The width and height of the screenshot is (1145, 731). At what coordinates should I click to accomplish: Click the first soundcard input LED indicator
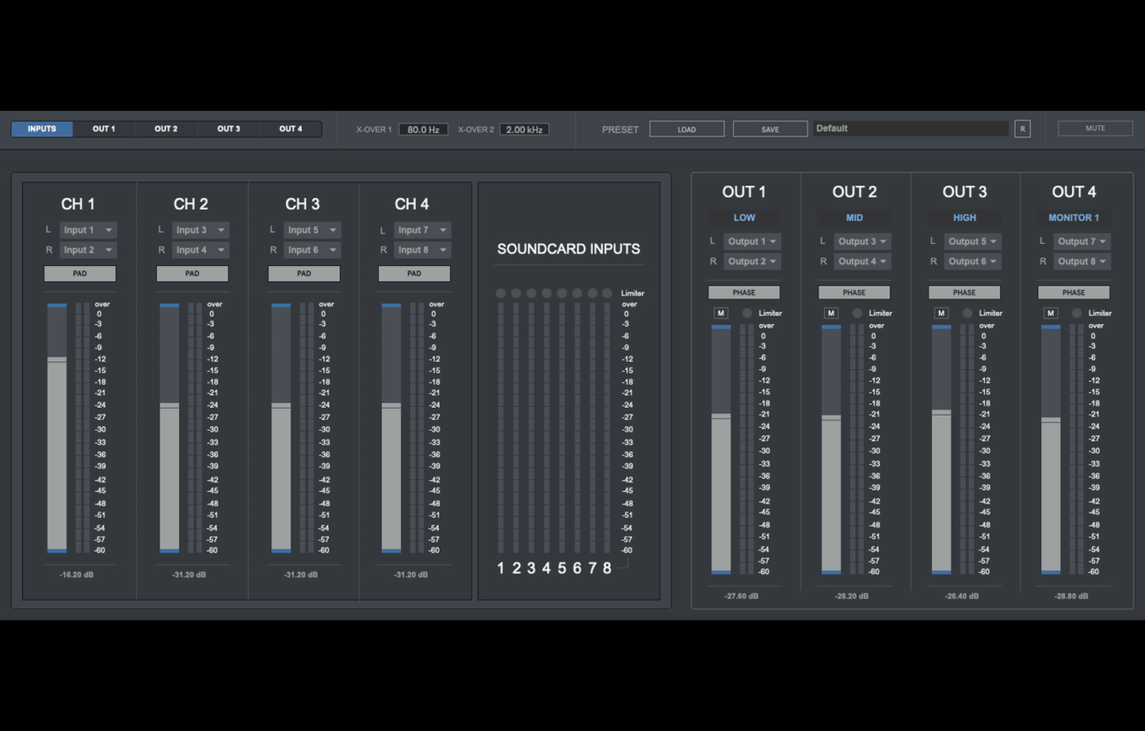[x=499, y=292]
